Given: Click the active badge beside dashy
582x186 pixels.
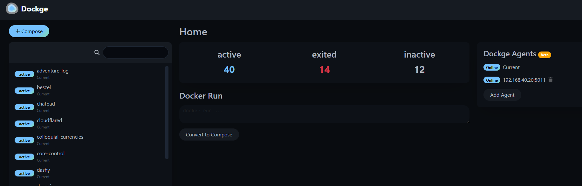Looking at the screenshot, I should point(24,174).
